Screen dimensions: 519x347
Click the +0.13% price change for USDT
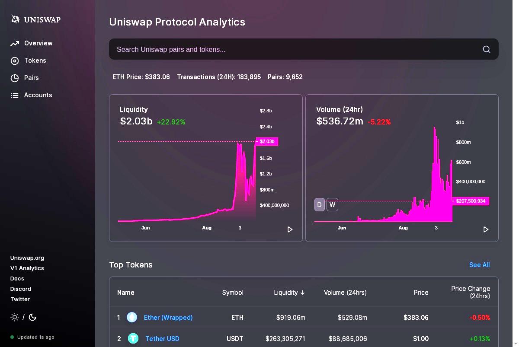480,338
